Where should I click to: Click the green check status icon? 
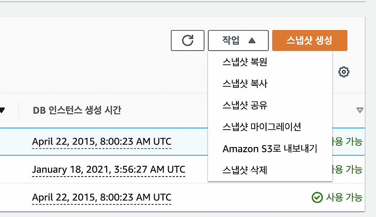pos(317,198)
